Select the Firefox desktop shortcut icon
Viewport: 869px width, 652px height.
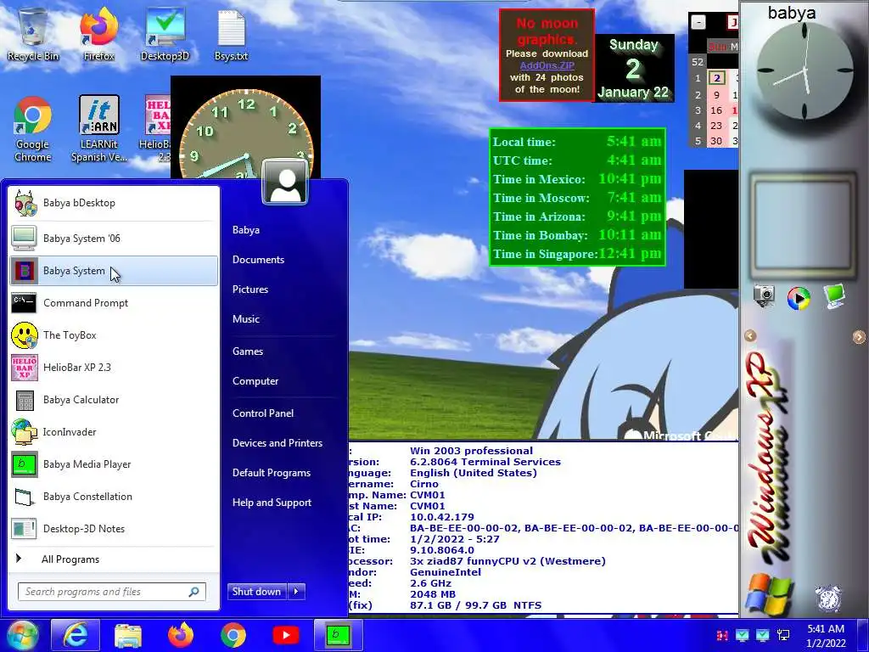tap(99, 34)
